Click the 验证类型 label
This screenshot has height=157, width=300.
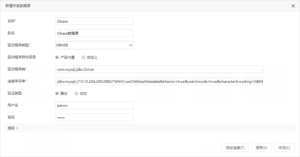(x=14, y=93)
